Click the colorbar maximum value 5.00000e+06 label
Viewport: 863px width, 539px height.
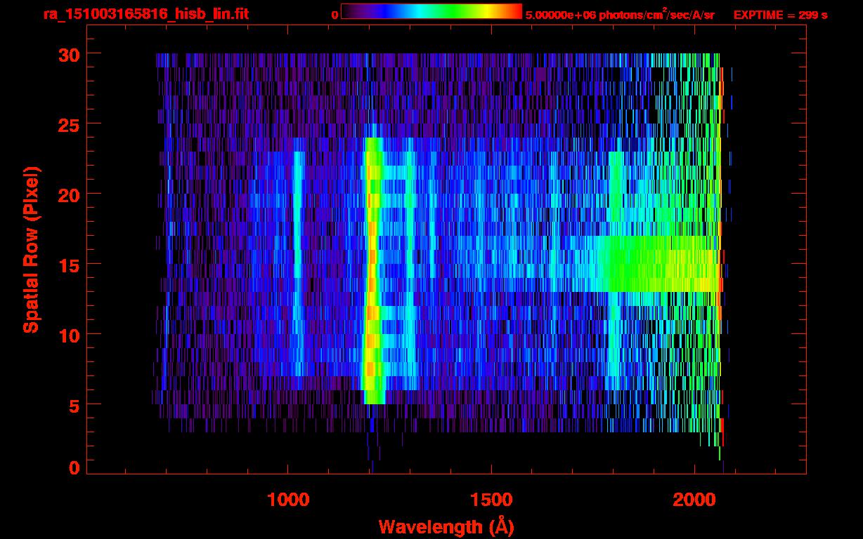click(x=620, y=15)
